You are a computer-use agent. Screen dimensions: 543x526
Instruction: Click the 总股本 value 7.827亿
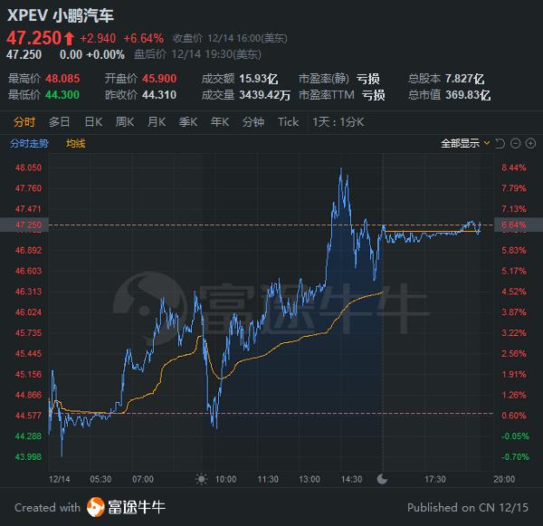tap(465, 79)
